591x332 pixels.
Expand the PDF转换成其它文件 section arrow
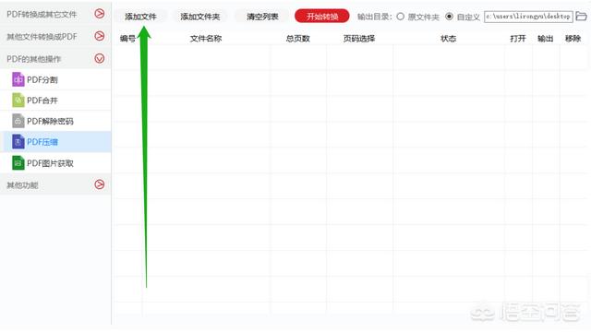click(x=100, y=14)
